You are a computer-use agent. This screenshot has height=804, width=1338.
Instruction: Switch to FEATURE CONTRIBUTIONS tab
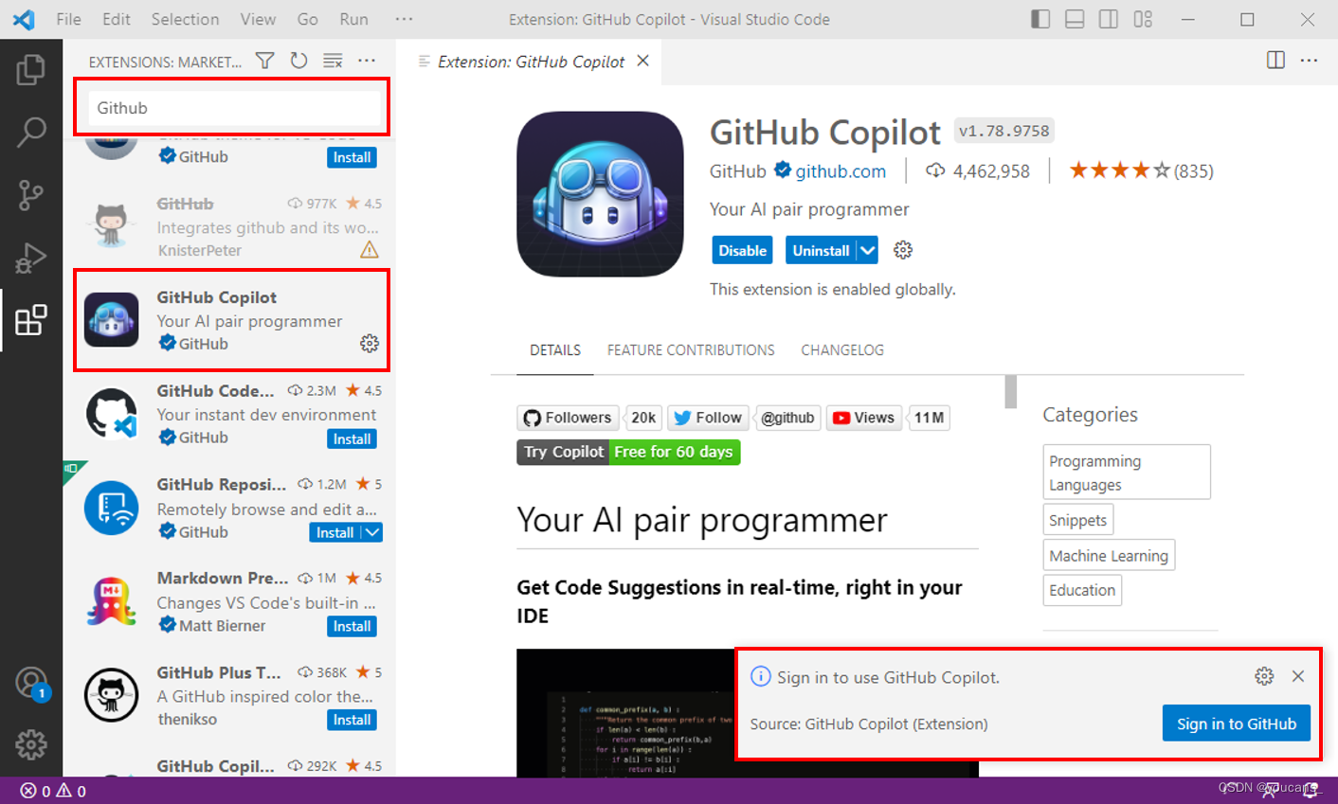tap(691, 350)
